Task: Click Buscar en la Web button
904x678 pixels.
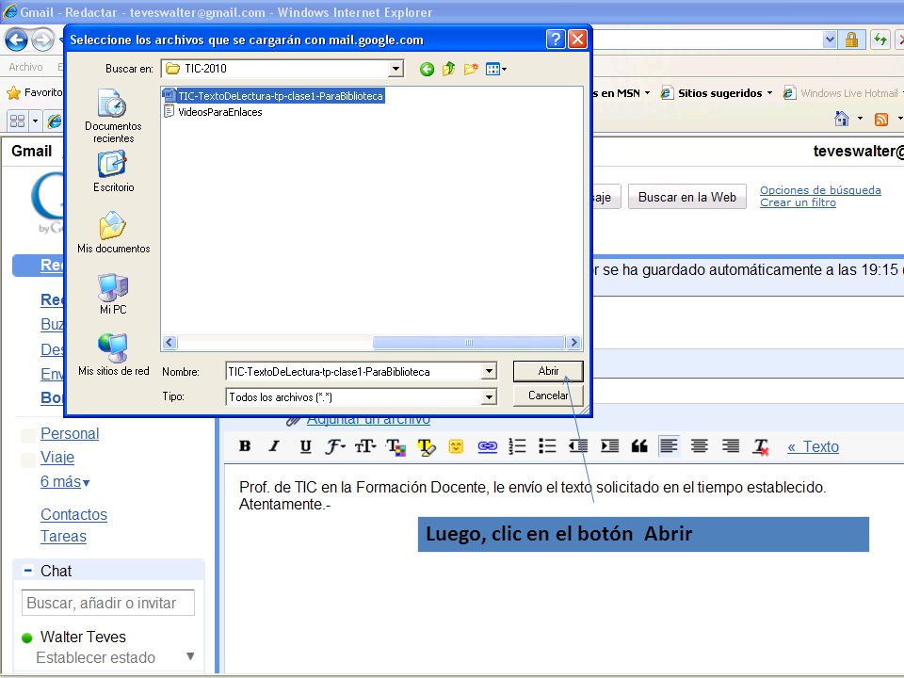Action: 686,197
